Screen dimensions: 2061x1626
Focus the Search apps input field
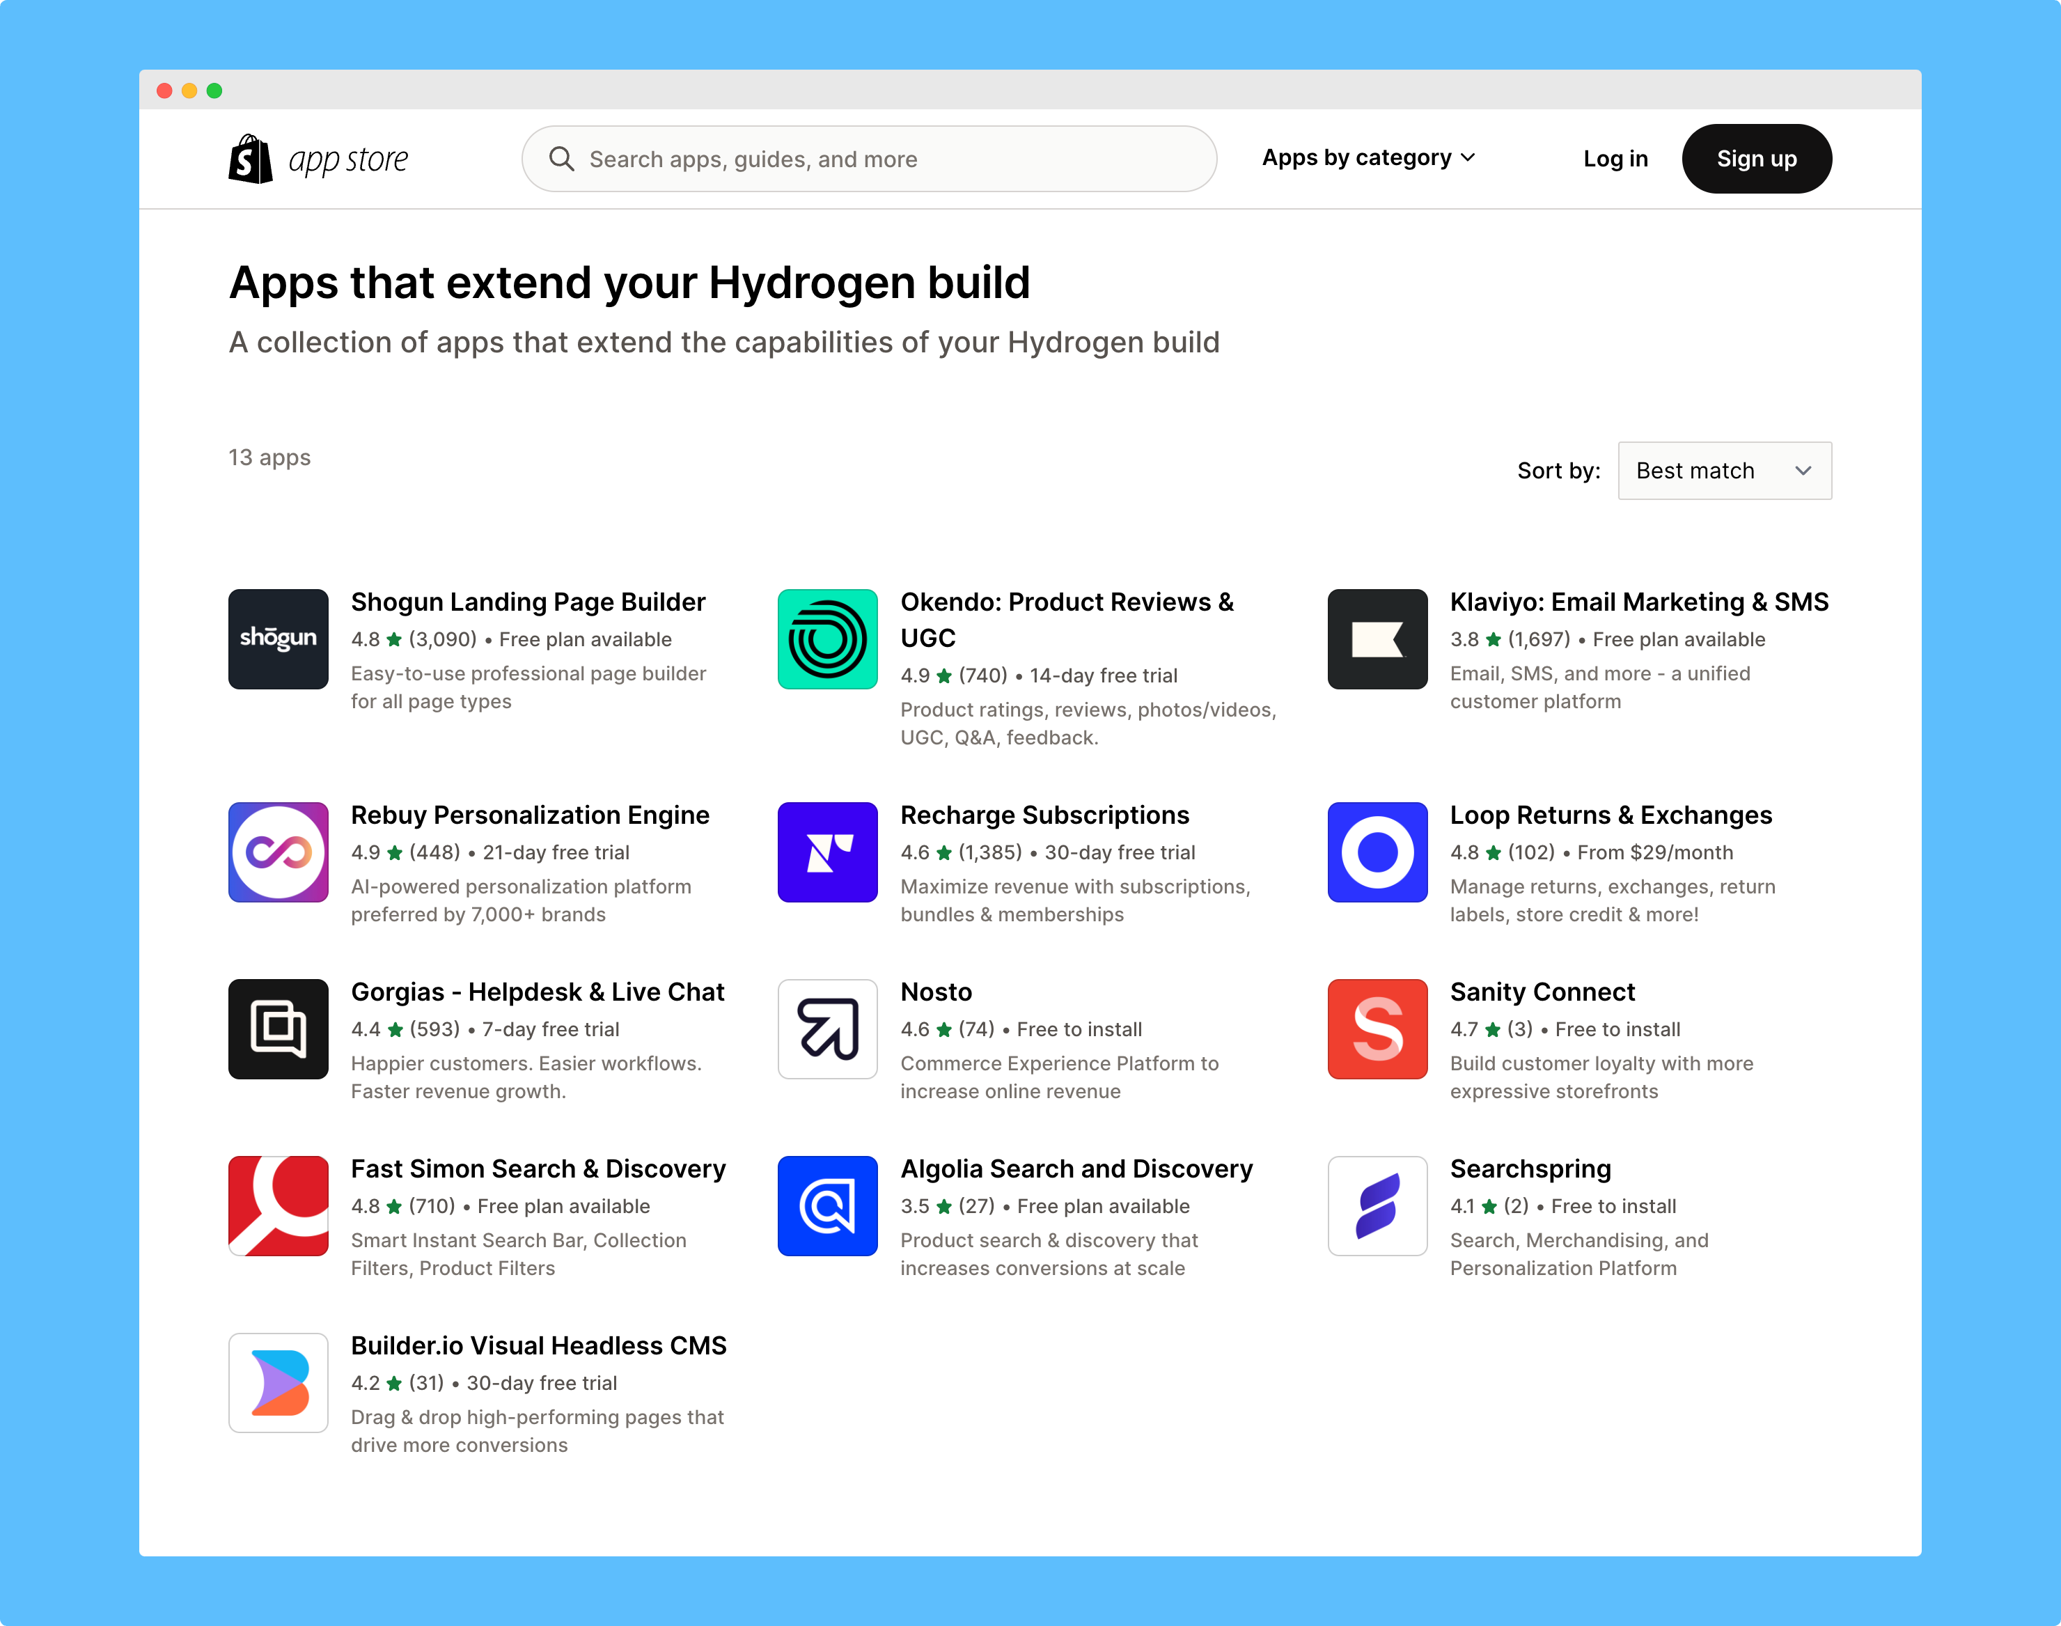pos(868,159)
